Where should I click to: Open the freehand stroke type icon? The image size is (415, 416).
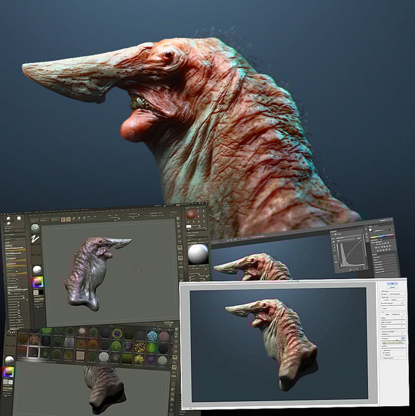[x=35, y=239]
